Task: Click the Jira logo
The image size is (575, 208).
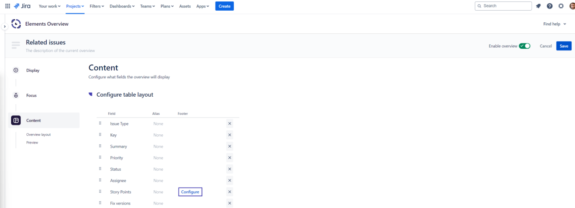Action: 22,6
